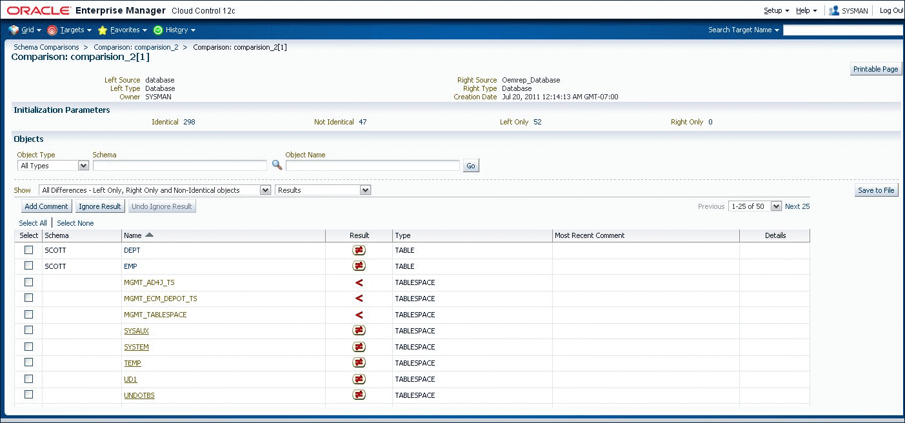
Task: Click the Grid cube icon
Action: (14, 30)
